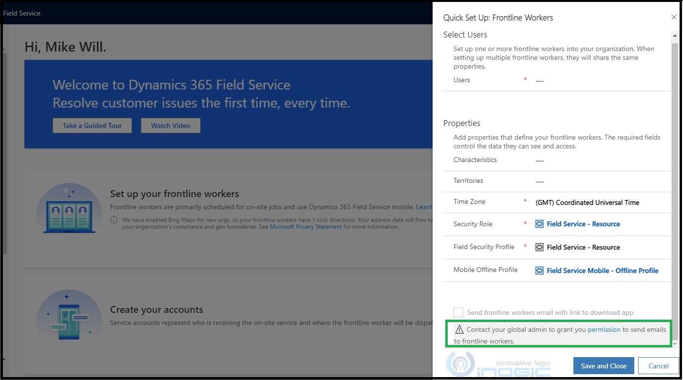Open Field Service - Resource security role link
Screen dimensions: 683x380
[583, 224]
